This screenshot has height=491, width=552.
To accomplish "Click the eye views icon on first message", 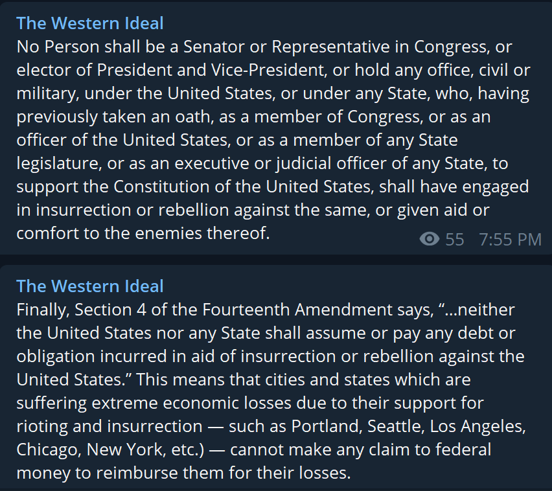I will click(x=429, y=239).
